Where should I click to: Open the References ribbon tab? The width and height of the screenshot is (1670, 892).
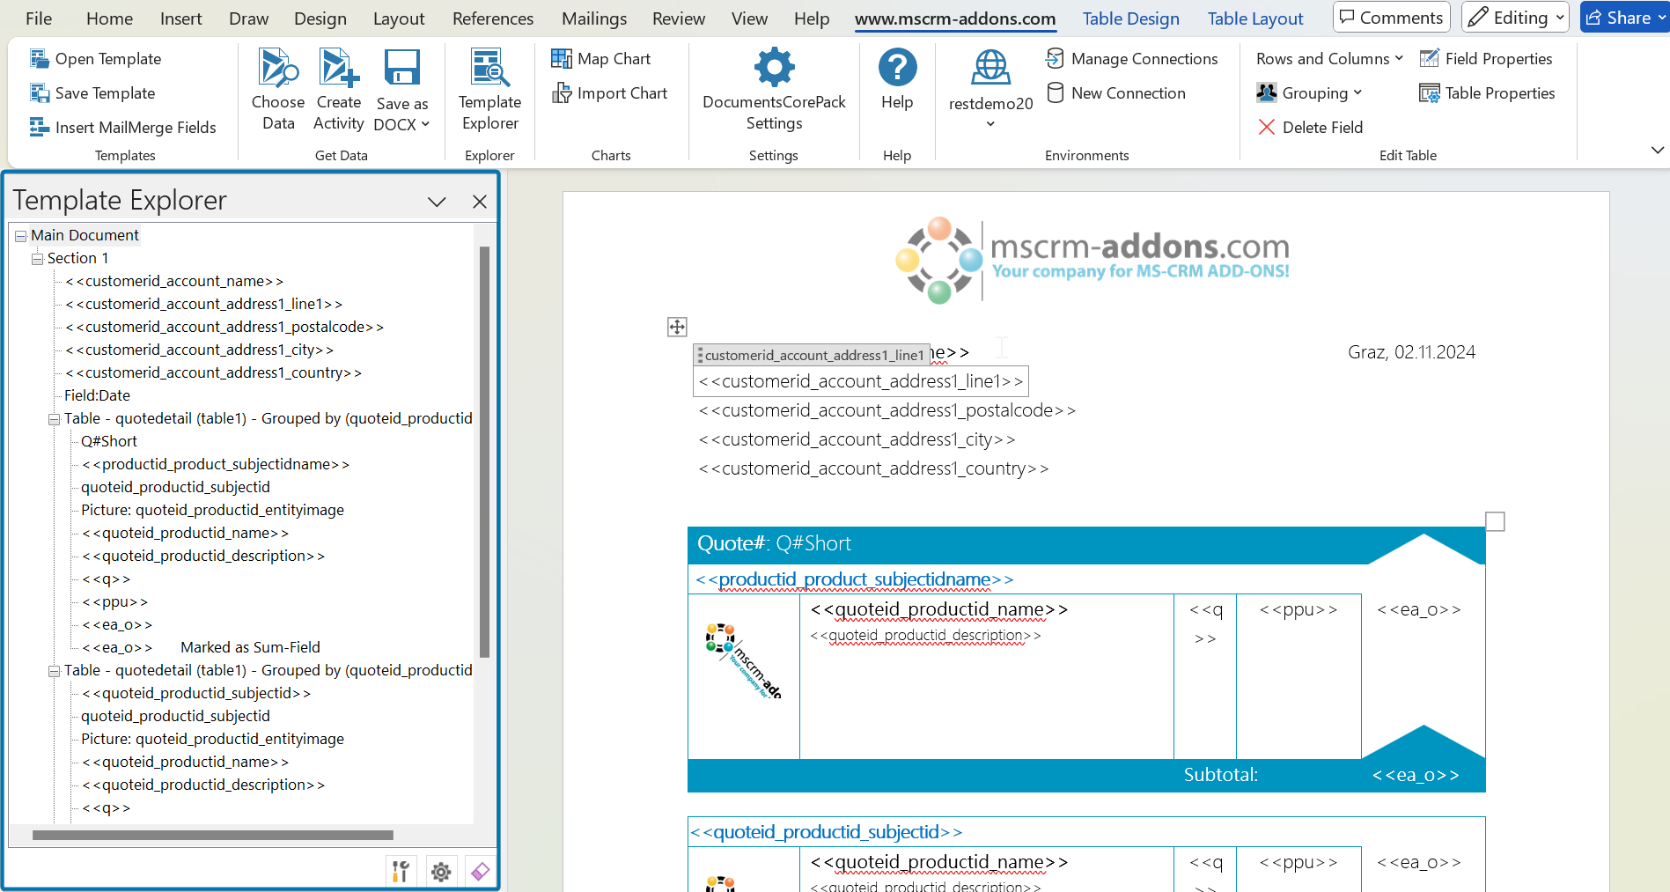[x=492, y=18]
